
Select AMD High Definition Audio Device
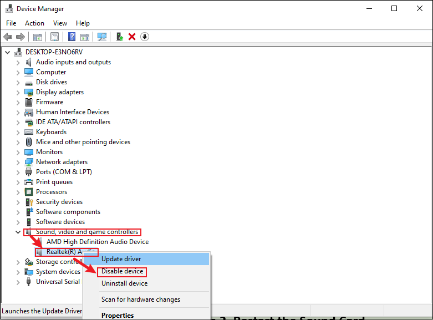click(98, 242)
